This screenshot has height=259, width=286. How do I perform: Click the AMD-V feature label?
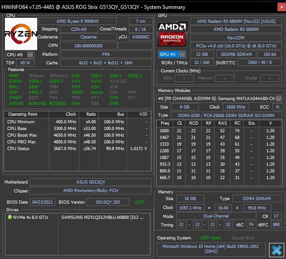[x=35, y=92]
